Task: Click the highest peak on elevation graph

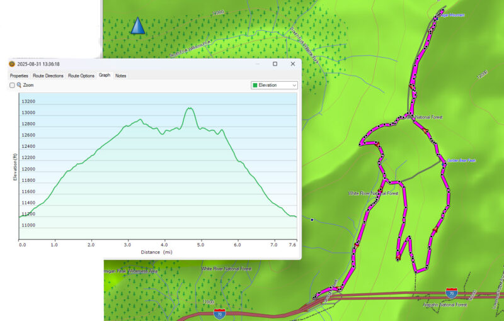Action: [189, 108]
